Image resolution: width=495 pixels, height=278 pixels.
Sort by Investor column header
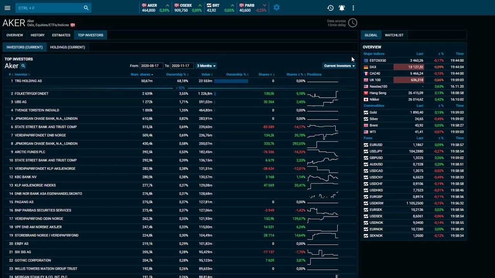22,75
